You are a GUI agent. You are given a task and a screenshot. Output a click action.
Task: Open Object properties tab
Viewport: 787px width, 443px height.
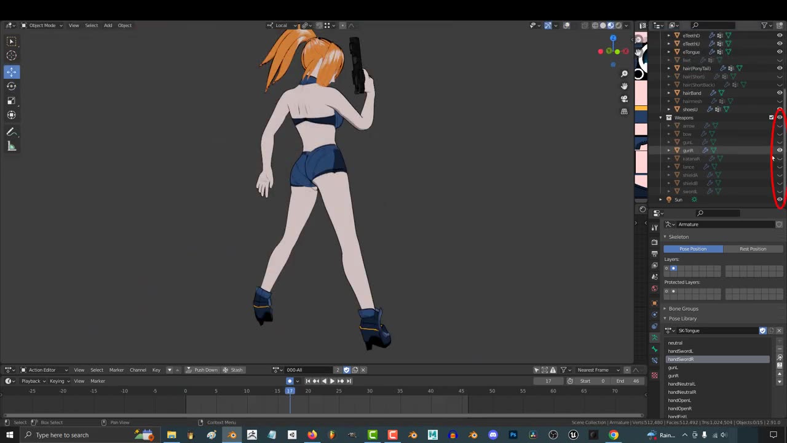[x=654, y=303]
